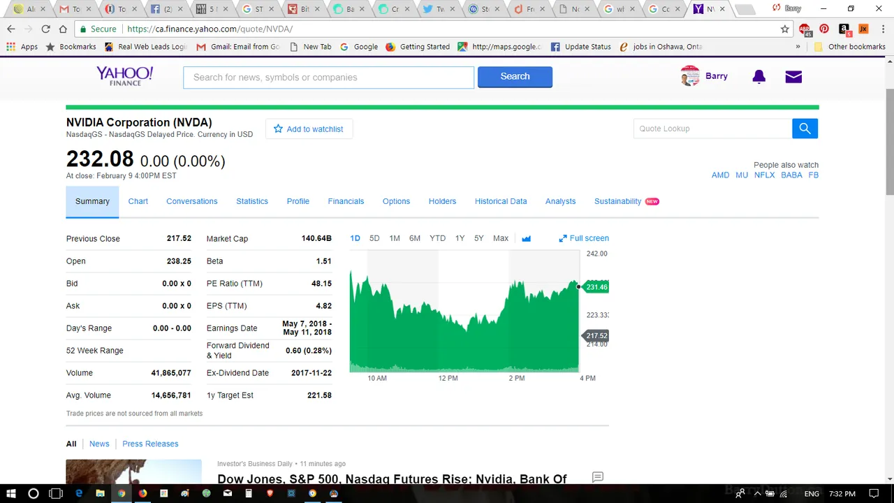Switch to the Conversations tab
The image size is (894, 503).
pyautogui.click(x=192, y=201)
